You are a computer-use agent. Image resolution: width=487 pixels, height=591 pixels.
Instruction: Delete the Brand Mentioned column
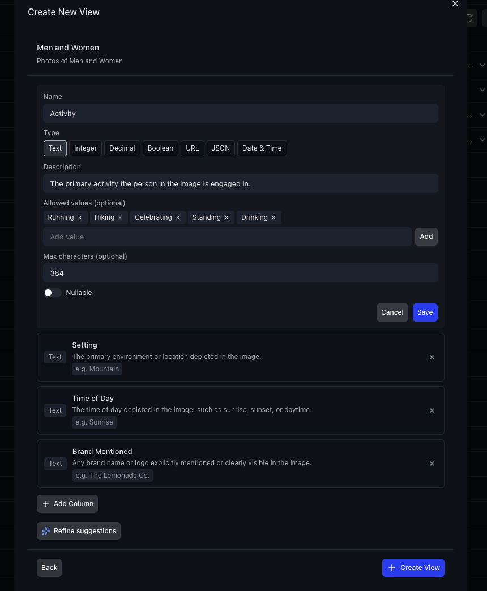pyautogui.click(x=432, y=464)
